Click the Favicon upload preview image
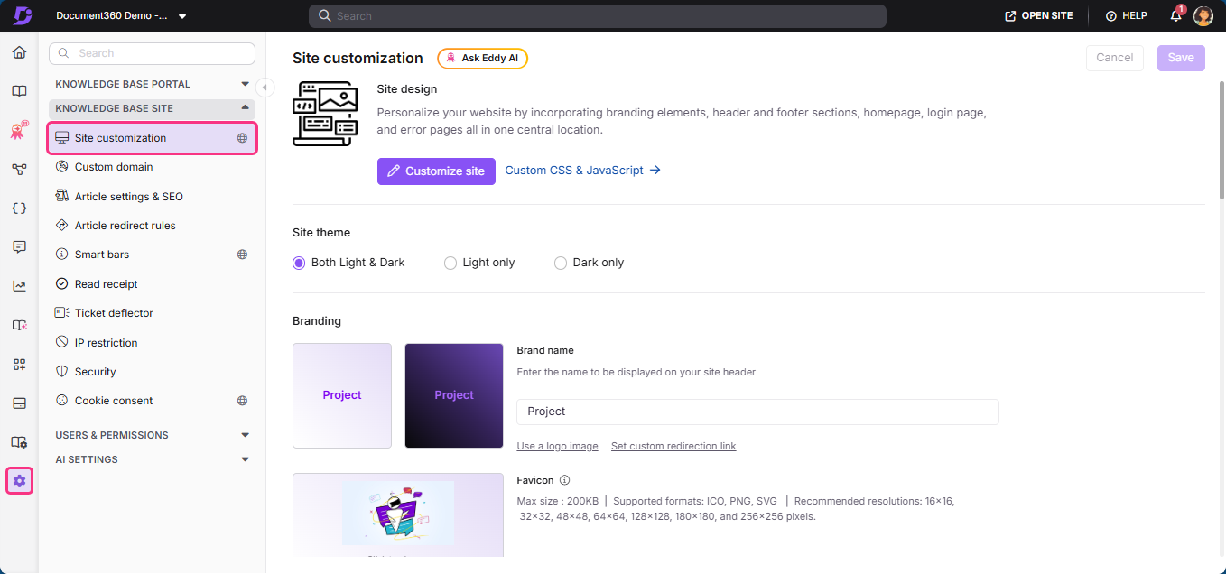This screenshot has width=1226, height=574. [398, 514]
